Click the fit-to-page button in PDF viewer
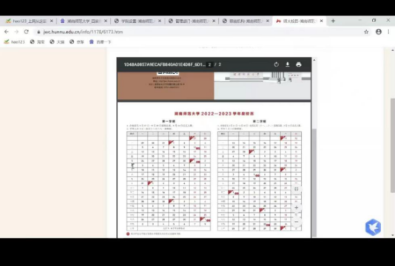Viewport: 395px width, 266px height. tap(297, 189)
